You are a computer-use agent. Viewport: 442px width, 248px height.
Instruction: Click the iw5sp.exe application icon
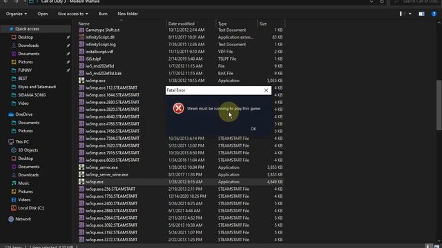(x=81, y=182)
